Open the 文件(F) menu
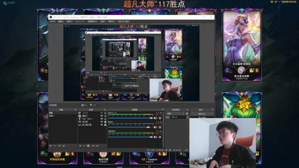299x168 pixels. (x=52, y=21)
